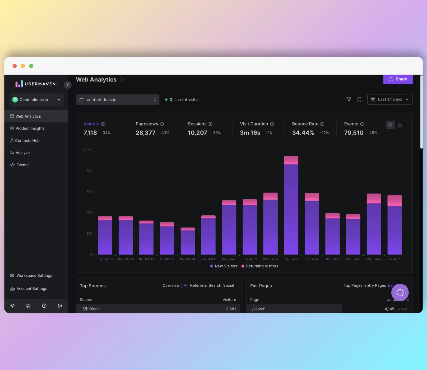Click the current visitor indicator
This screenshot has width=427, height=370.
tap(182, 100)
